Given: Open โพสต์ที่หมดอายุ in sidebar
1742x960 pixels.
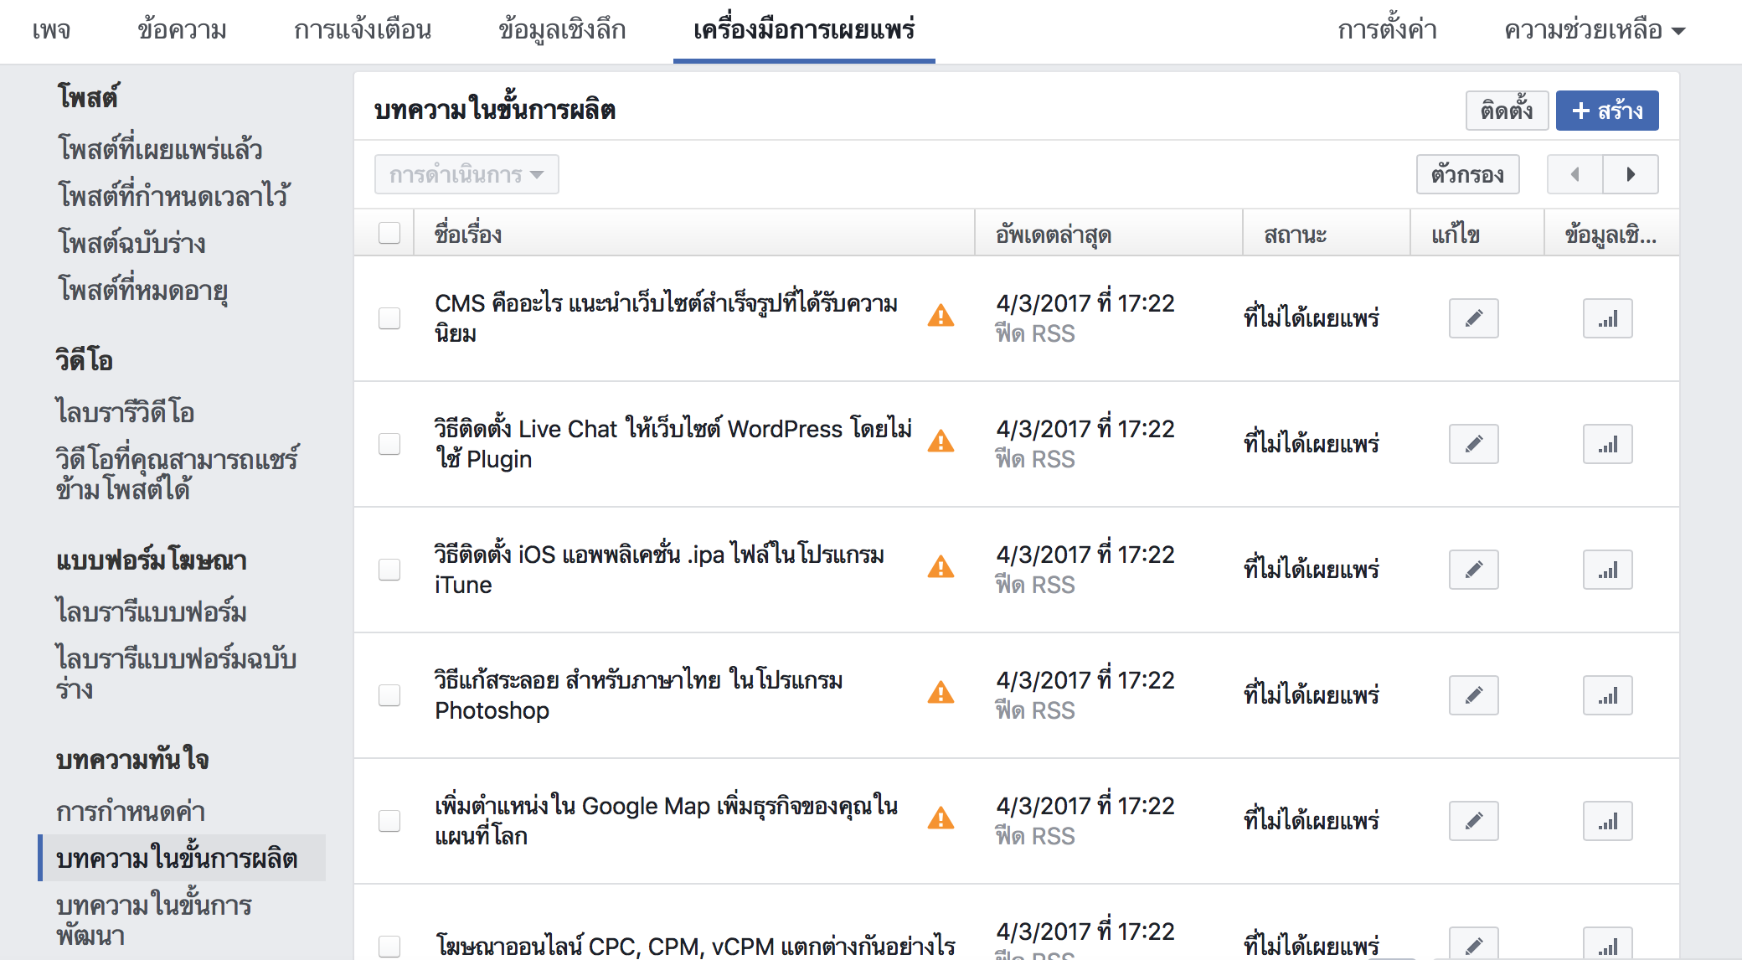Looking at the screenshot, I should pyautogui.click(x=142, y=290).
